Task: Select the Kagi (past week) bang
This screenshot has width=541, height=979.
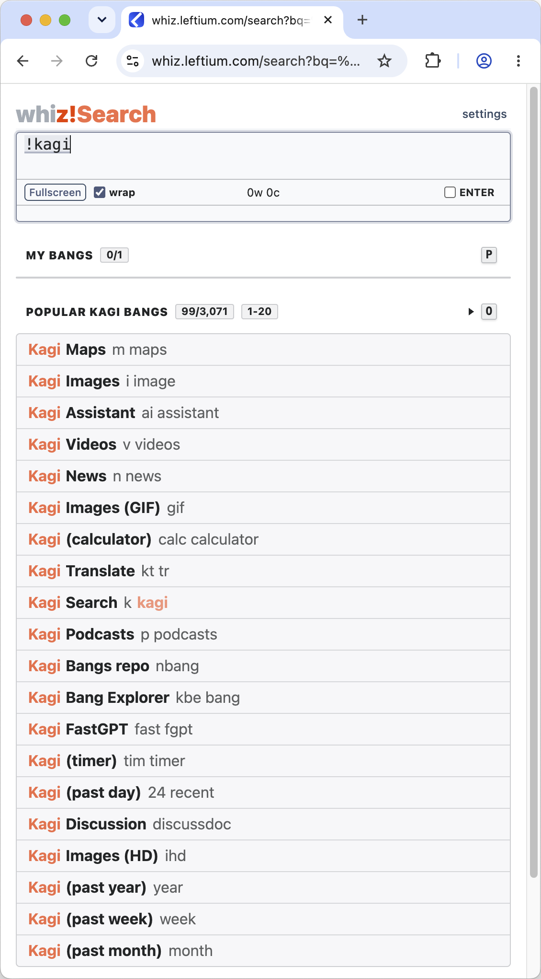Action: tap(263, 919)
